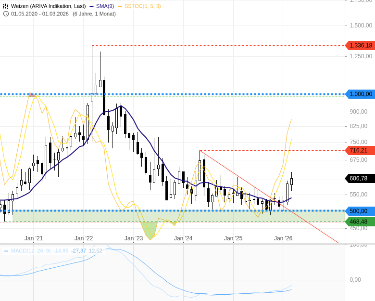Image resolution: width=375 pixels, height=301 pixels.
Task: Open the Weizen (ARIVA Indikation, Last) title
Action: coord(48,6)
